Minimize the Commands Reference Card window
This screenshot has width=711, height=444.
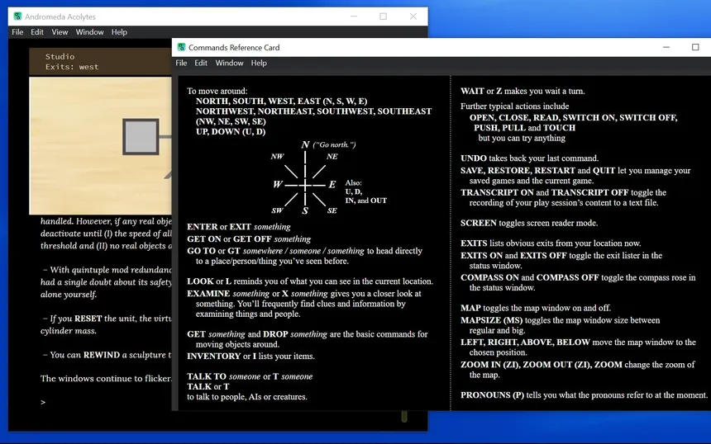tap(666, 47)
